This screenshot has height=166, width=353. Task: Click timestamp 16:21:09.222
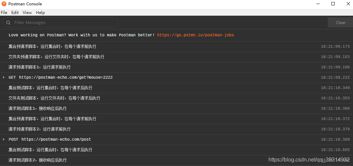pos(335,77)
